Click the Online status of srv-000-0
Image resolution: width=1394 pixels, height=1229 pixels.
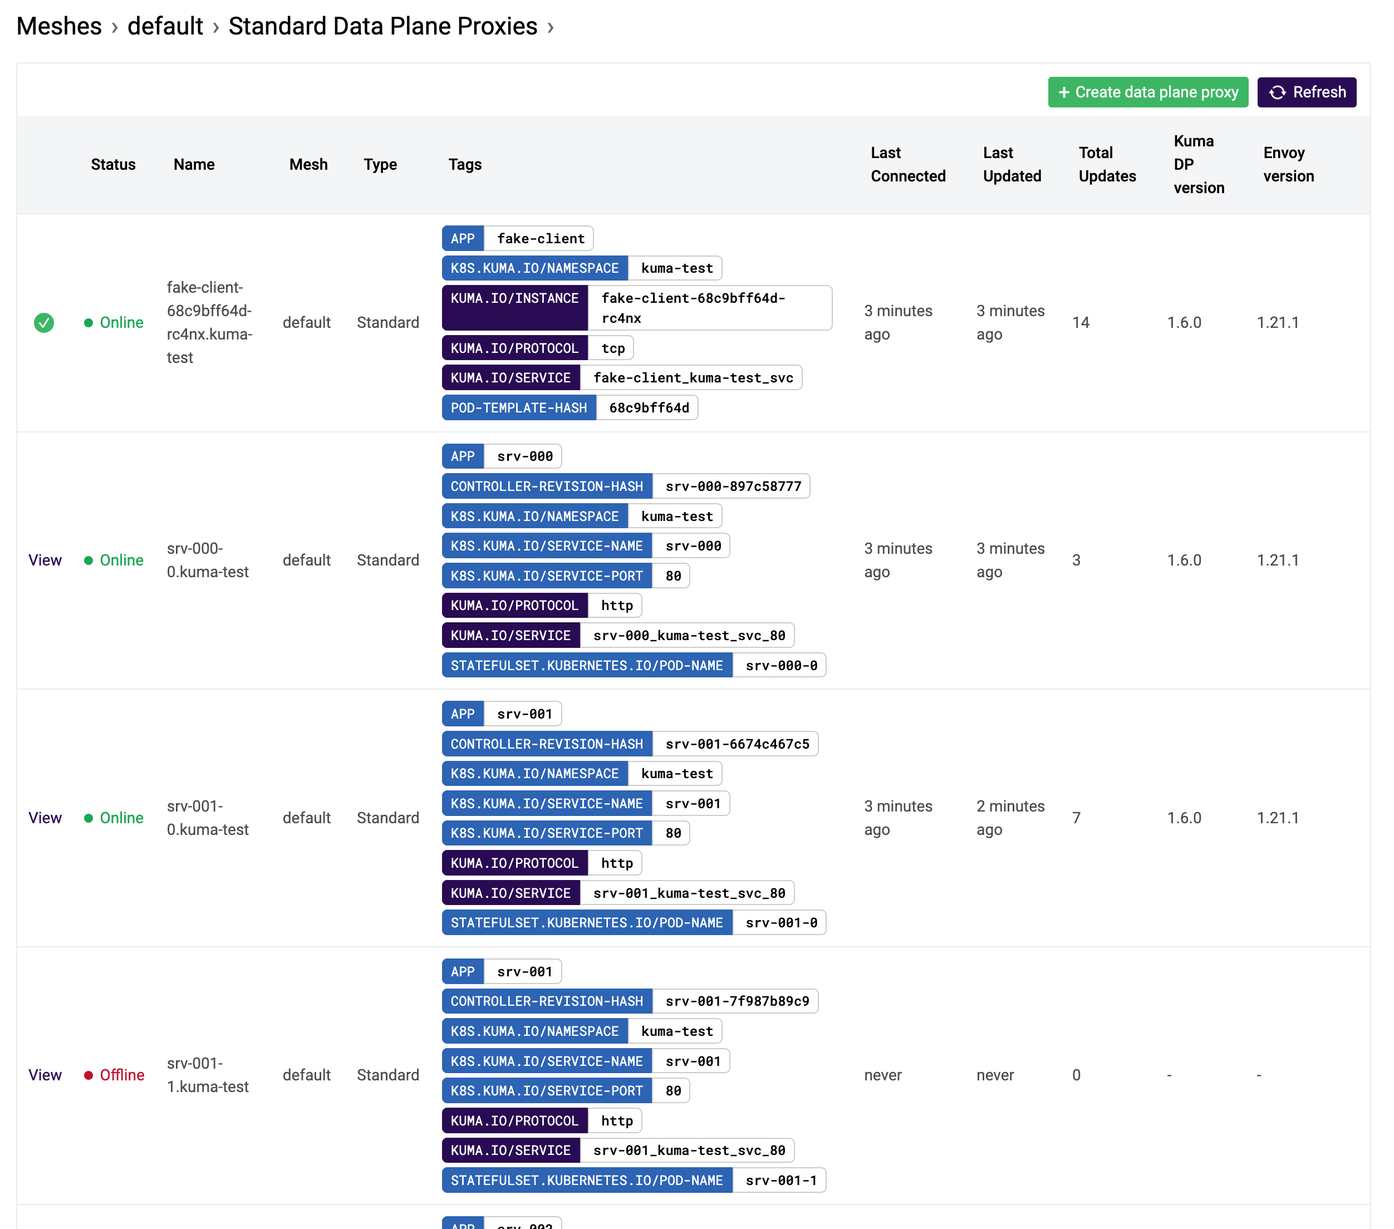[x=114, y=560]
